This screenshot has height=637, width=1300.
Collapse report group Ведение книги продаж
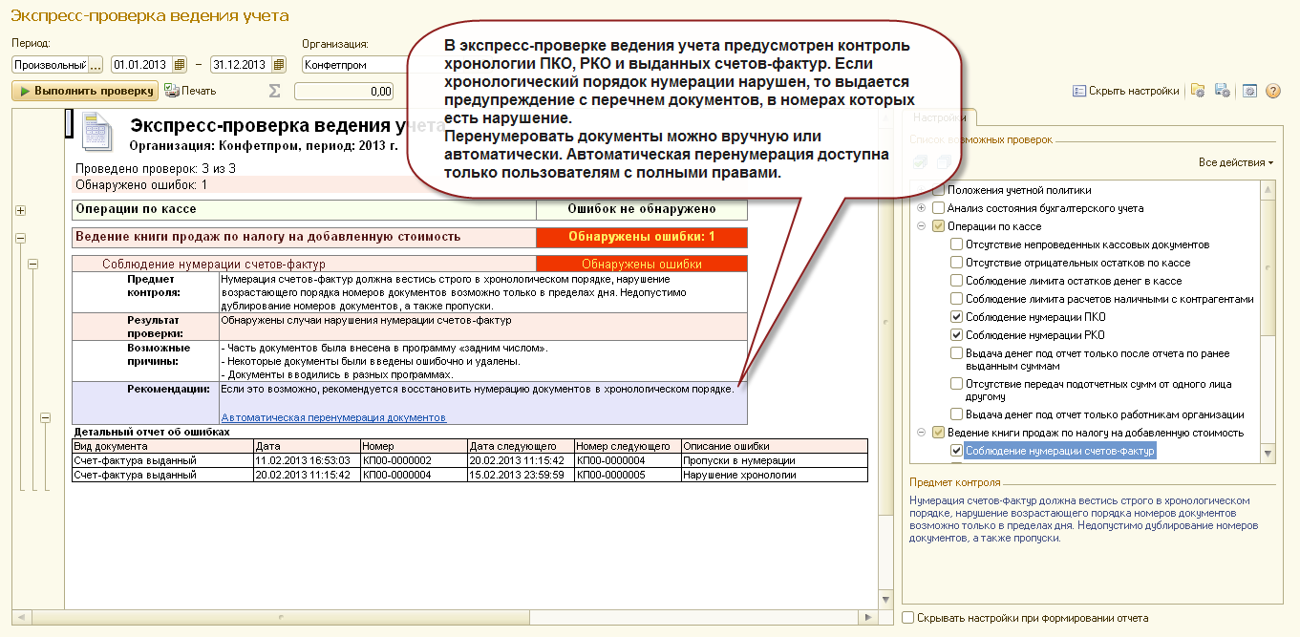[21, 239]
